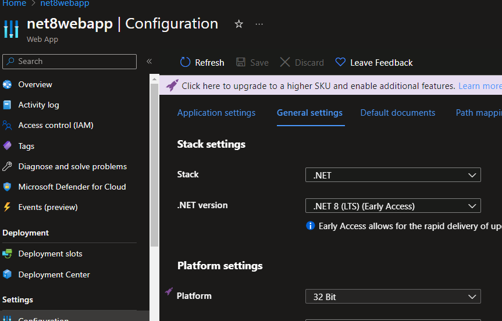Collapse the sidebar with double chevron

(x=149, y=61)
